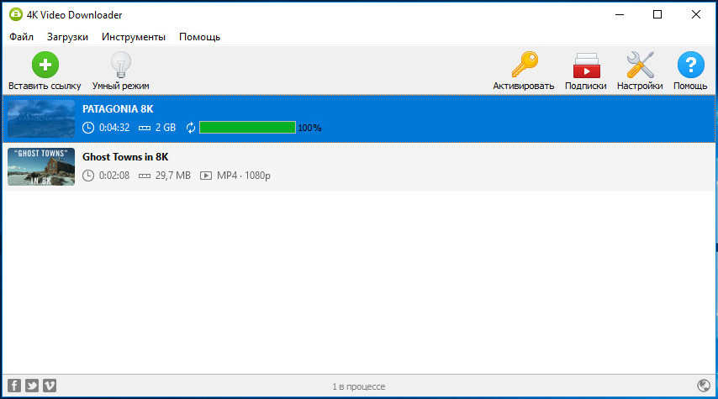Close the 4K Video Downloader window
The width and height of the screenshot is (718, 399).
tap(696, 14)
